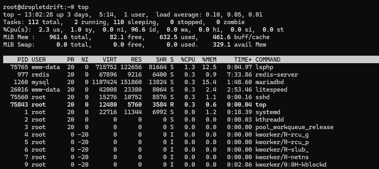
Task: Select the 0:18.39 time of systemd
Action: click(239, 112)
